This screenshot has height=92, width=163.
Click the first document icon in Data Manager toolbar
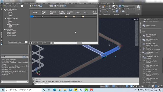click(31, 6)
